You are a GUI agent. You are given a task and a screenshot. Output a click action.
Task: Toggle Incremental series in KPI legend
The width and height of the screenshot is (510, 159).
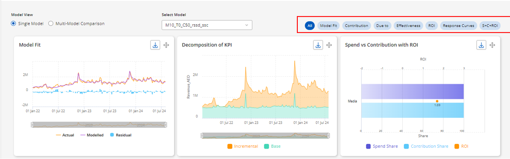243,146
